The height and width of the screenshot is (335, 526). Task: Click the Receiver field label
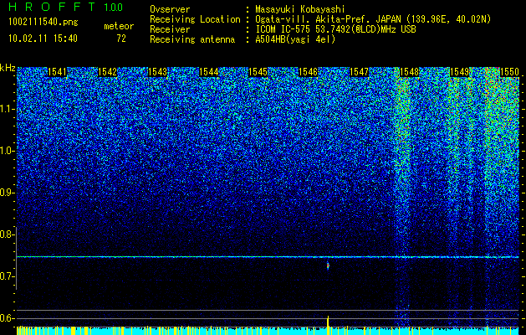coord(170,29)
